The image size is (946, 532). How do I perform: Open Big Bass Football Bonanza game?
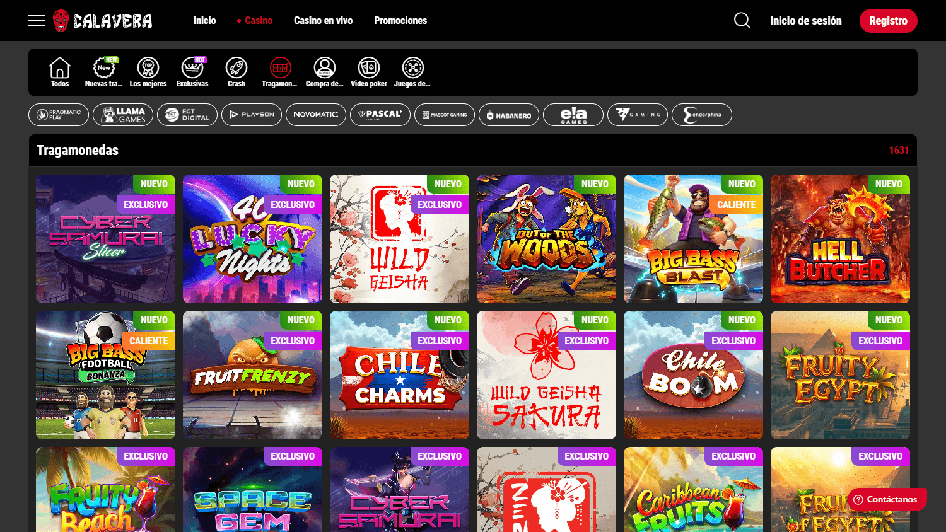105,375
